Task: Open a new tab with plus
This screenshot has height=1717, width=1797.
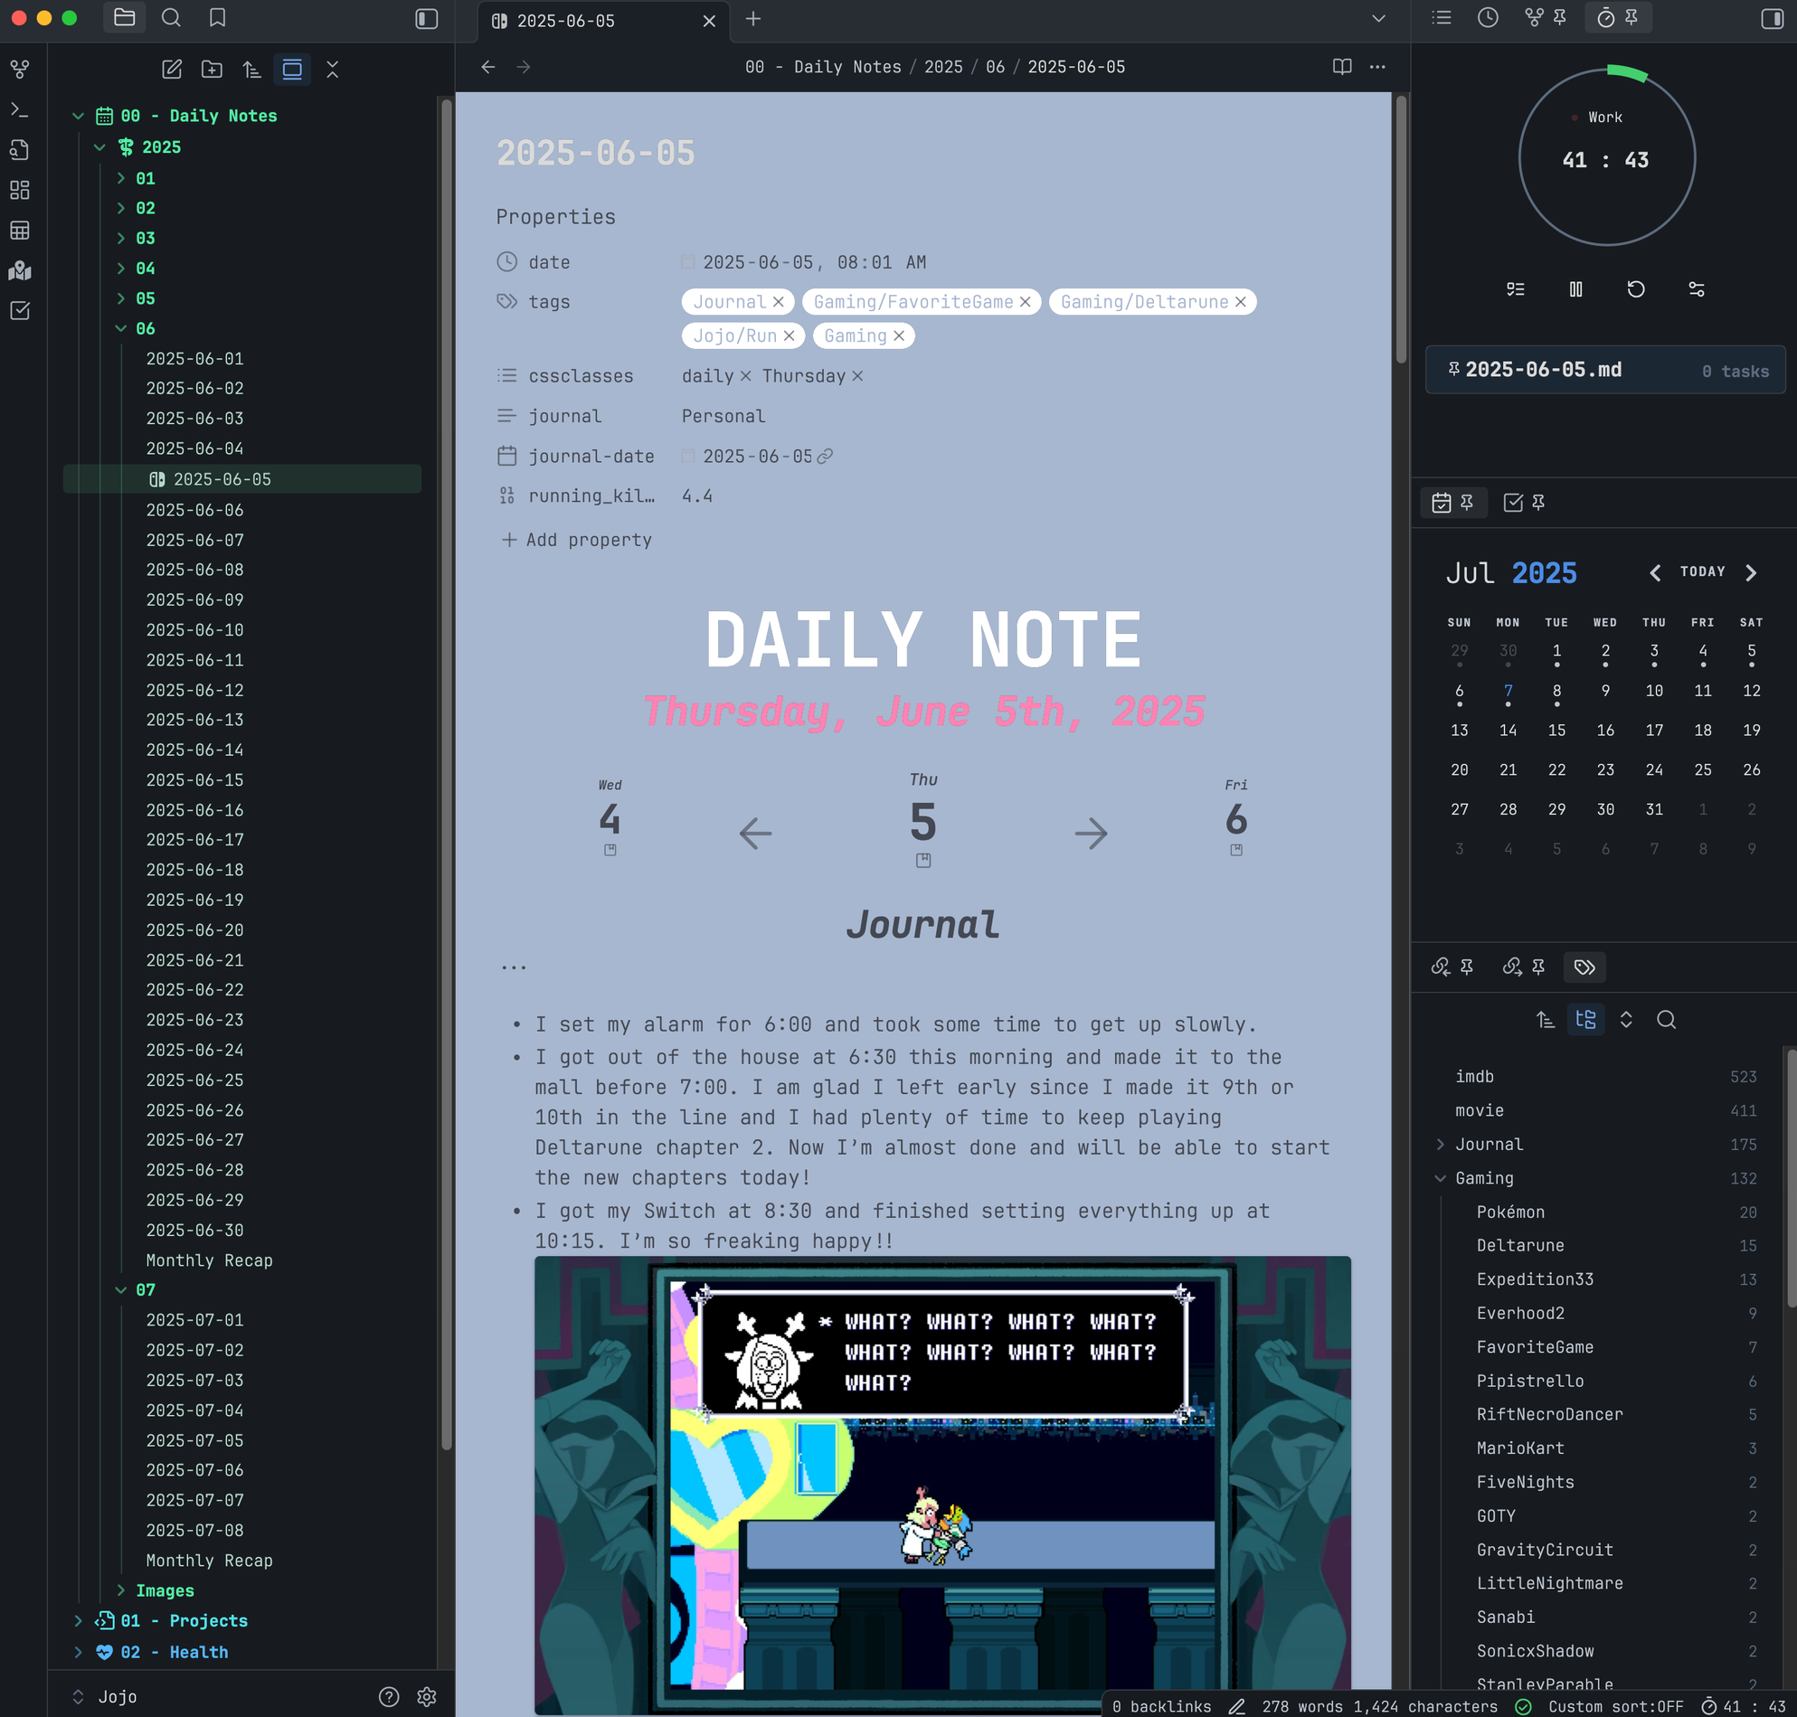Action: pos(753,19)
